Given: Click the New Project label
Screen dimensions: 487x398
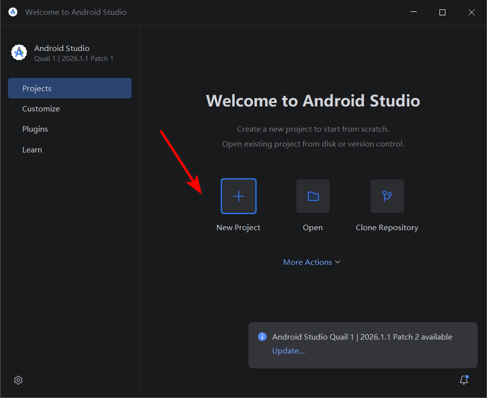Looking at the screenshot, I should click(238, 227).
